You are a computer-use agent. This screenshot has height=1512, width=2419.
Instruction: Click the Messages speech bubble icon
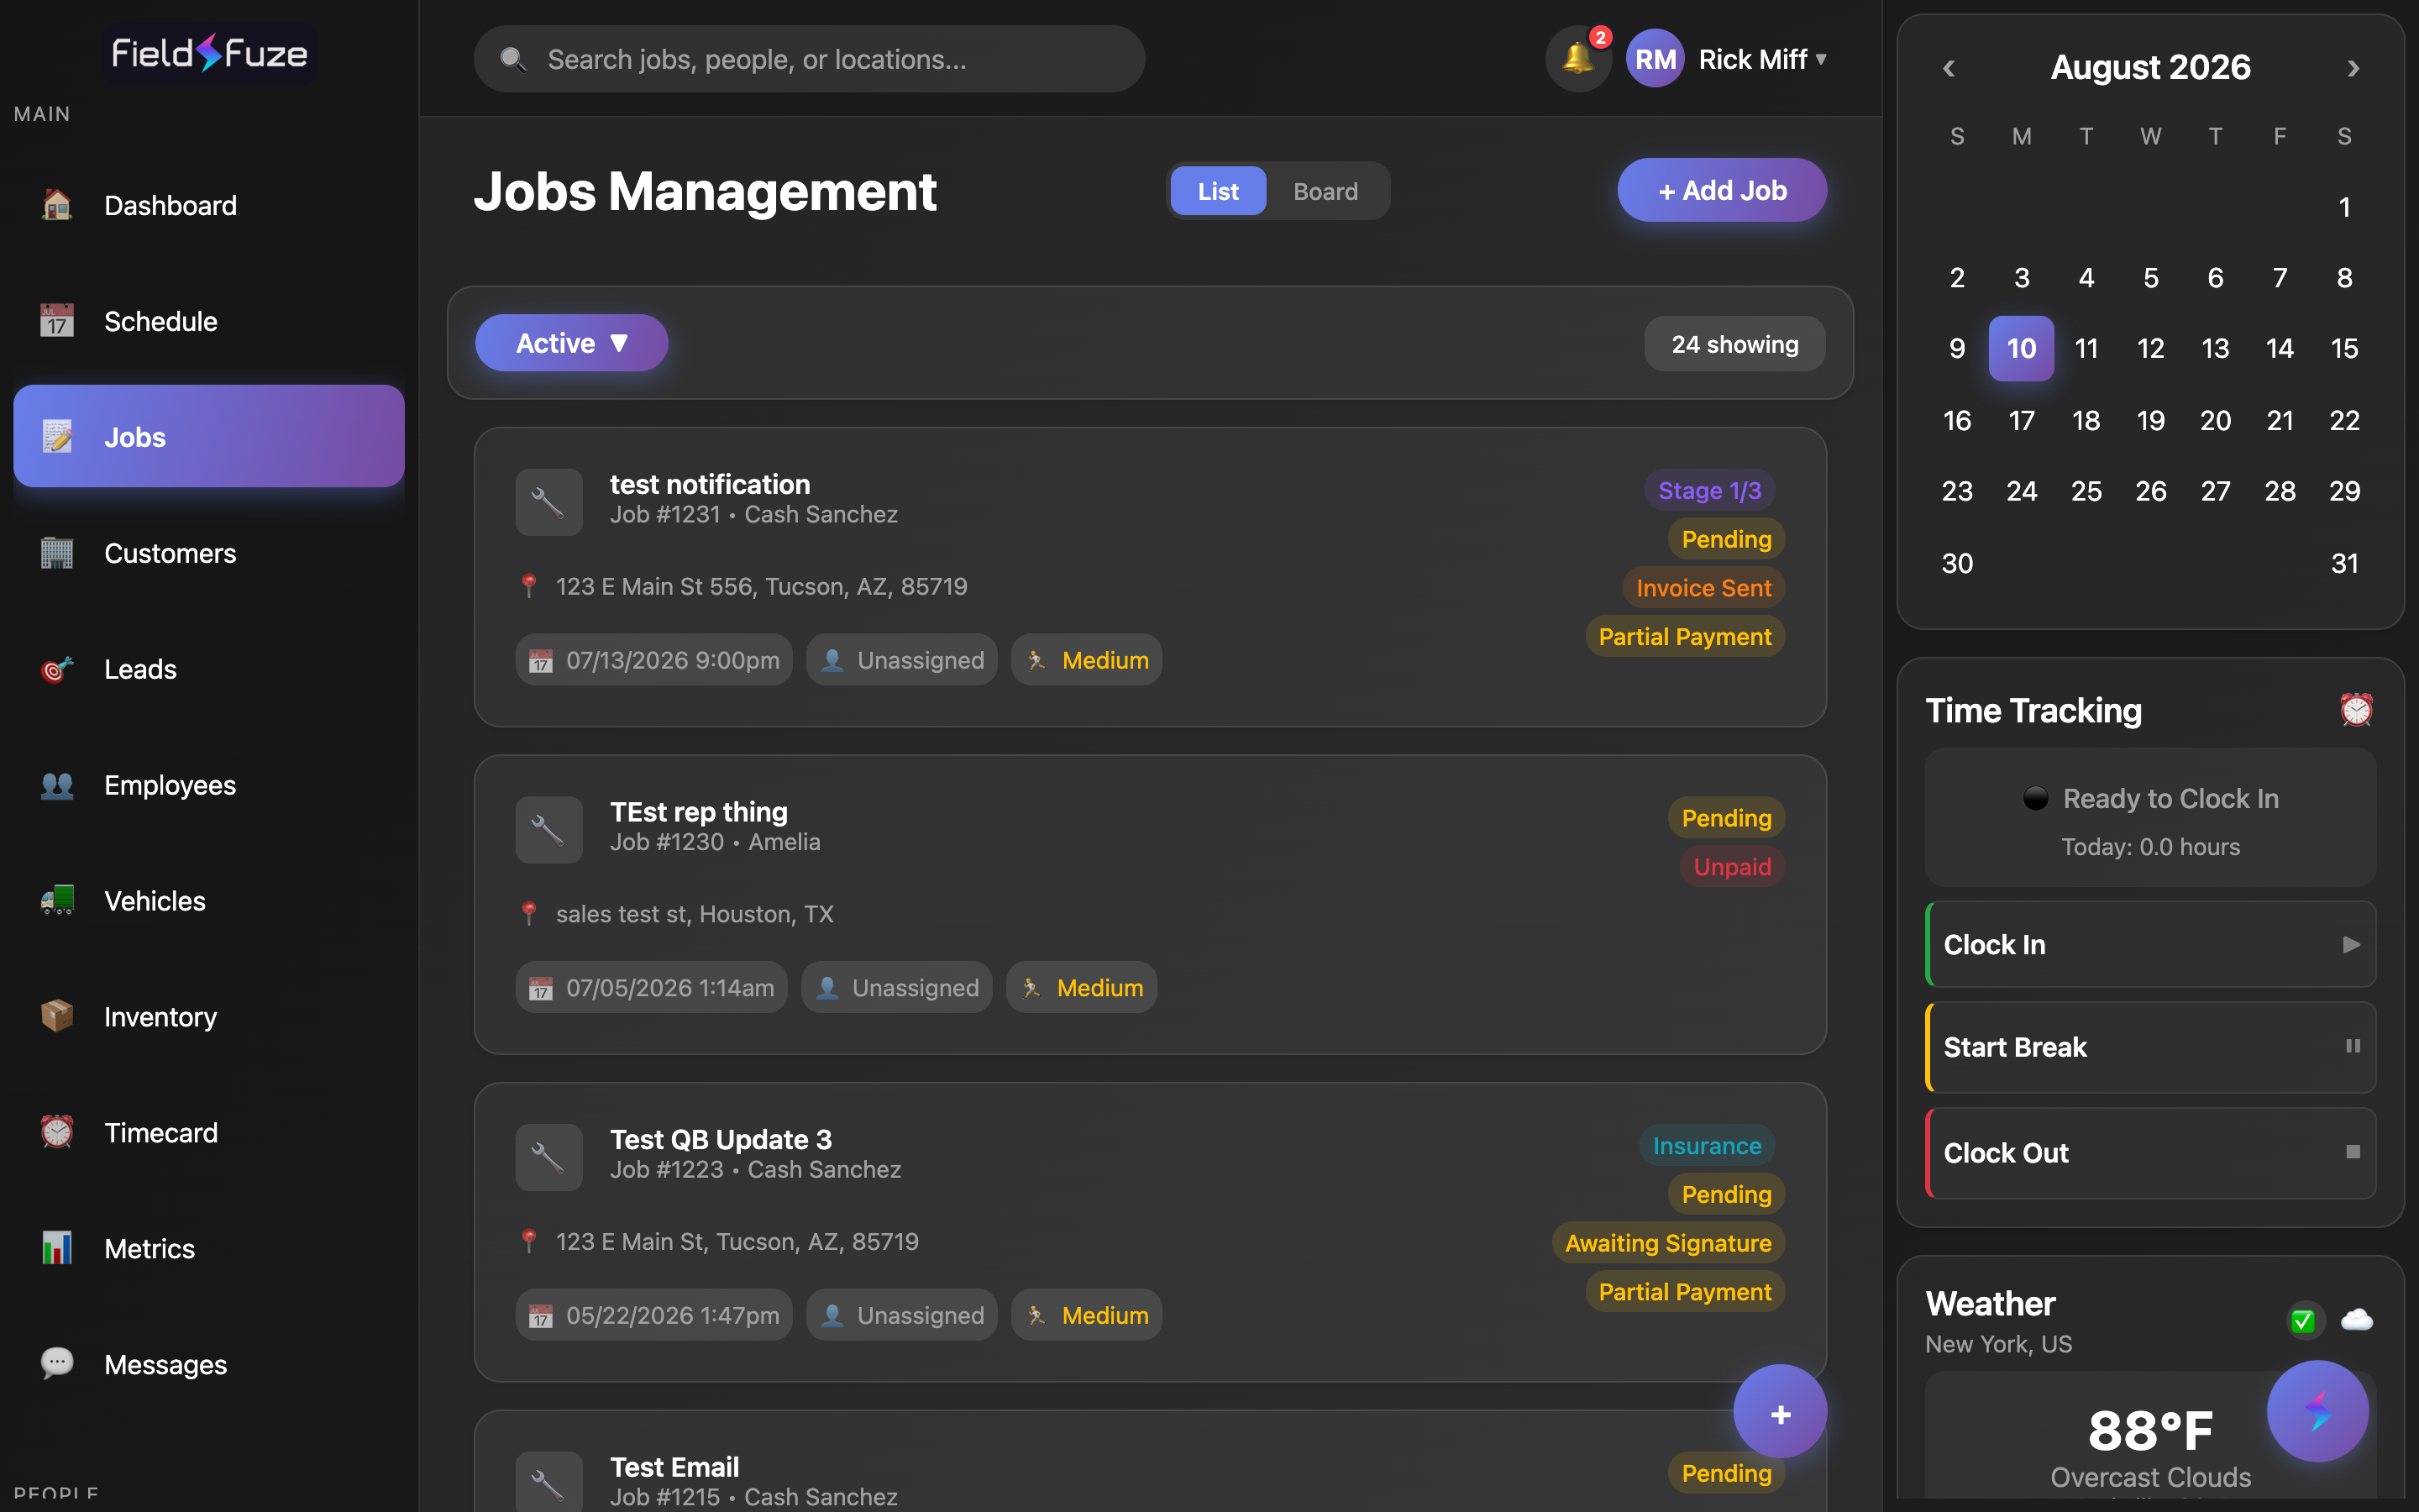pyautogui.click(x=57, y=1364)
